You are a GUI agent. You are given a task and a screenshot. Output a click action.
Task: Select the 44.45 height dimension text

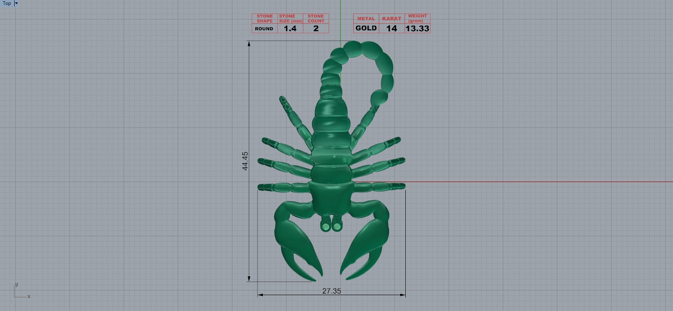click(x=245, y=161)
